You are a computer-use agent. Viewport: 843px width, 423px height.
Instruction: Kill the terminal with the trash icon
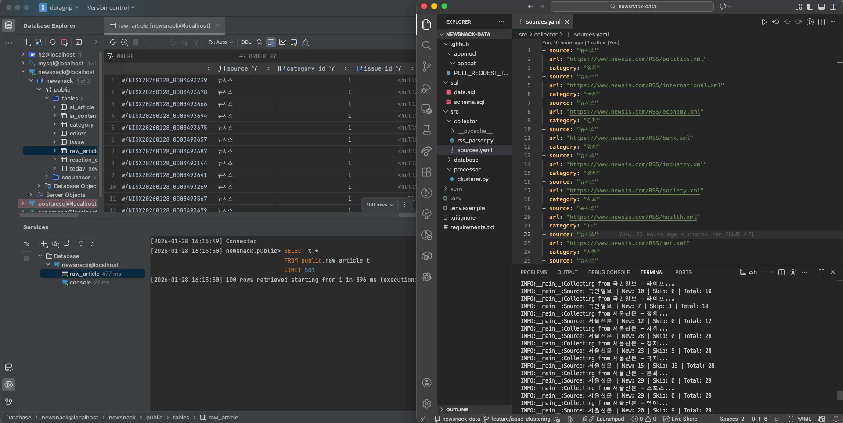(x=793, y=272)
